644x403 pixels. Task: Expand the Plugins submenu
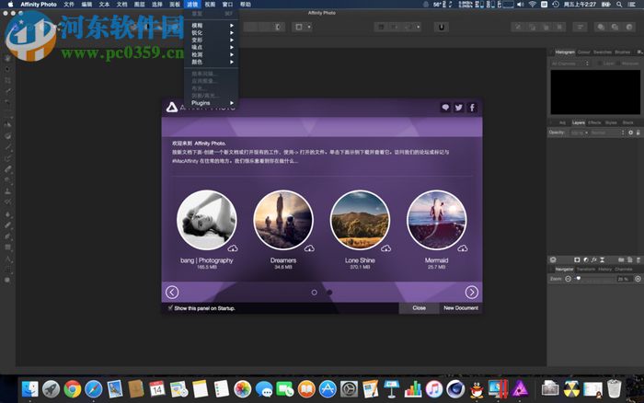coord(212,103)
